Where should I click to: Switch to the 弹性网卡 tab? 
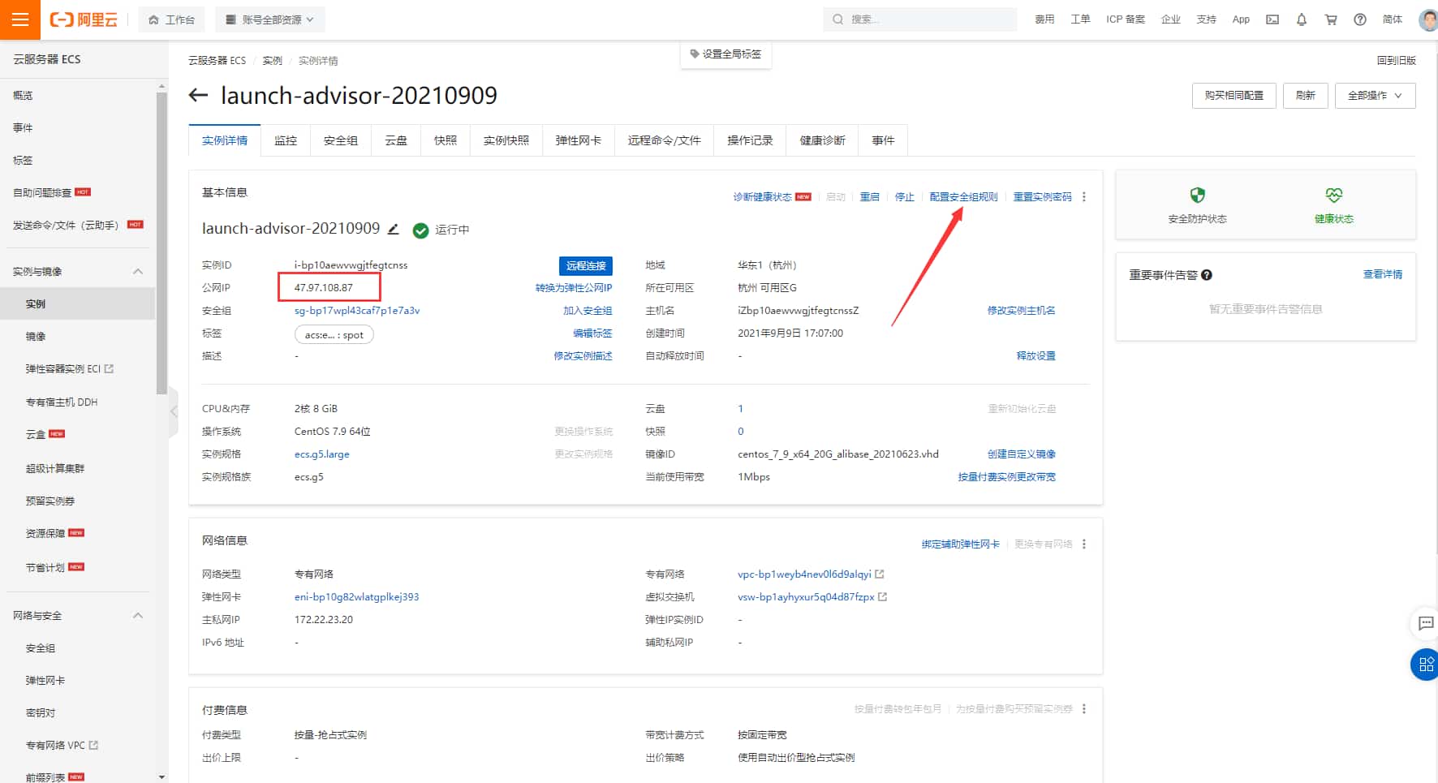tap(578, 140)
